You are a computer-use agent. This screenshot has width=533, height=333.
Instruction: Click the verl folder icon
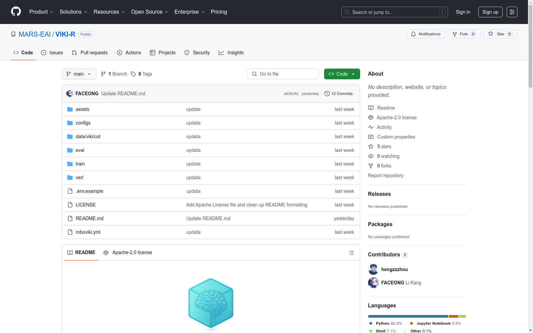70,177
